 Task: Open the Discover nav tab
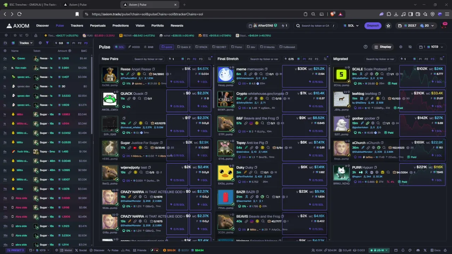click(42, 26)
